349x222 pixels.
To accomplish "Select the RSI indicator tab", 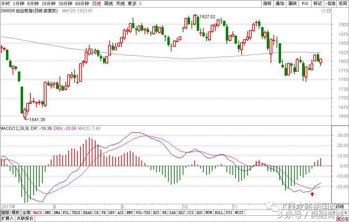I will (x=156, y=213).
